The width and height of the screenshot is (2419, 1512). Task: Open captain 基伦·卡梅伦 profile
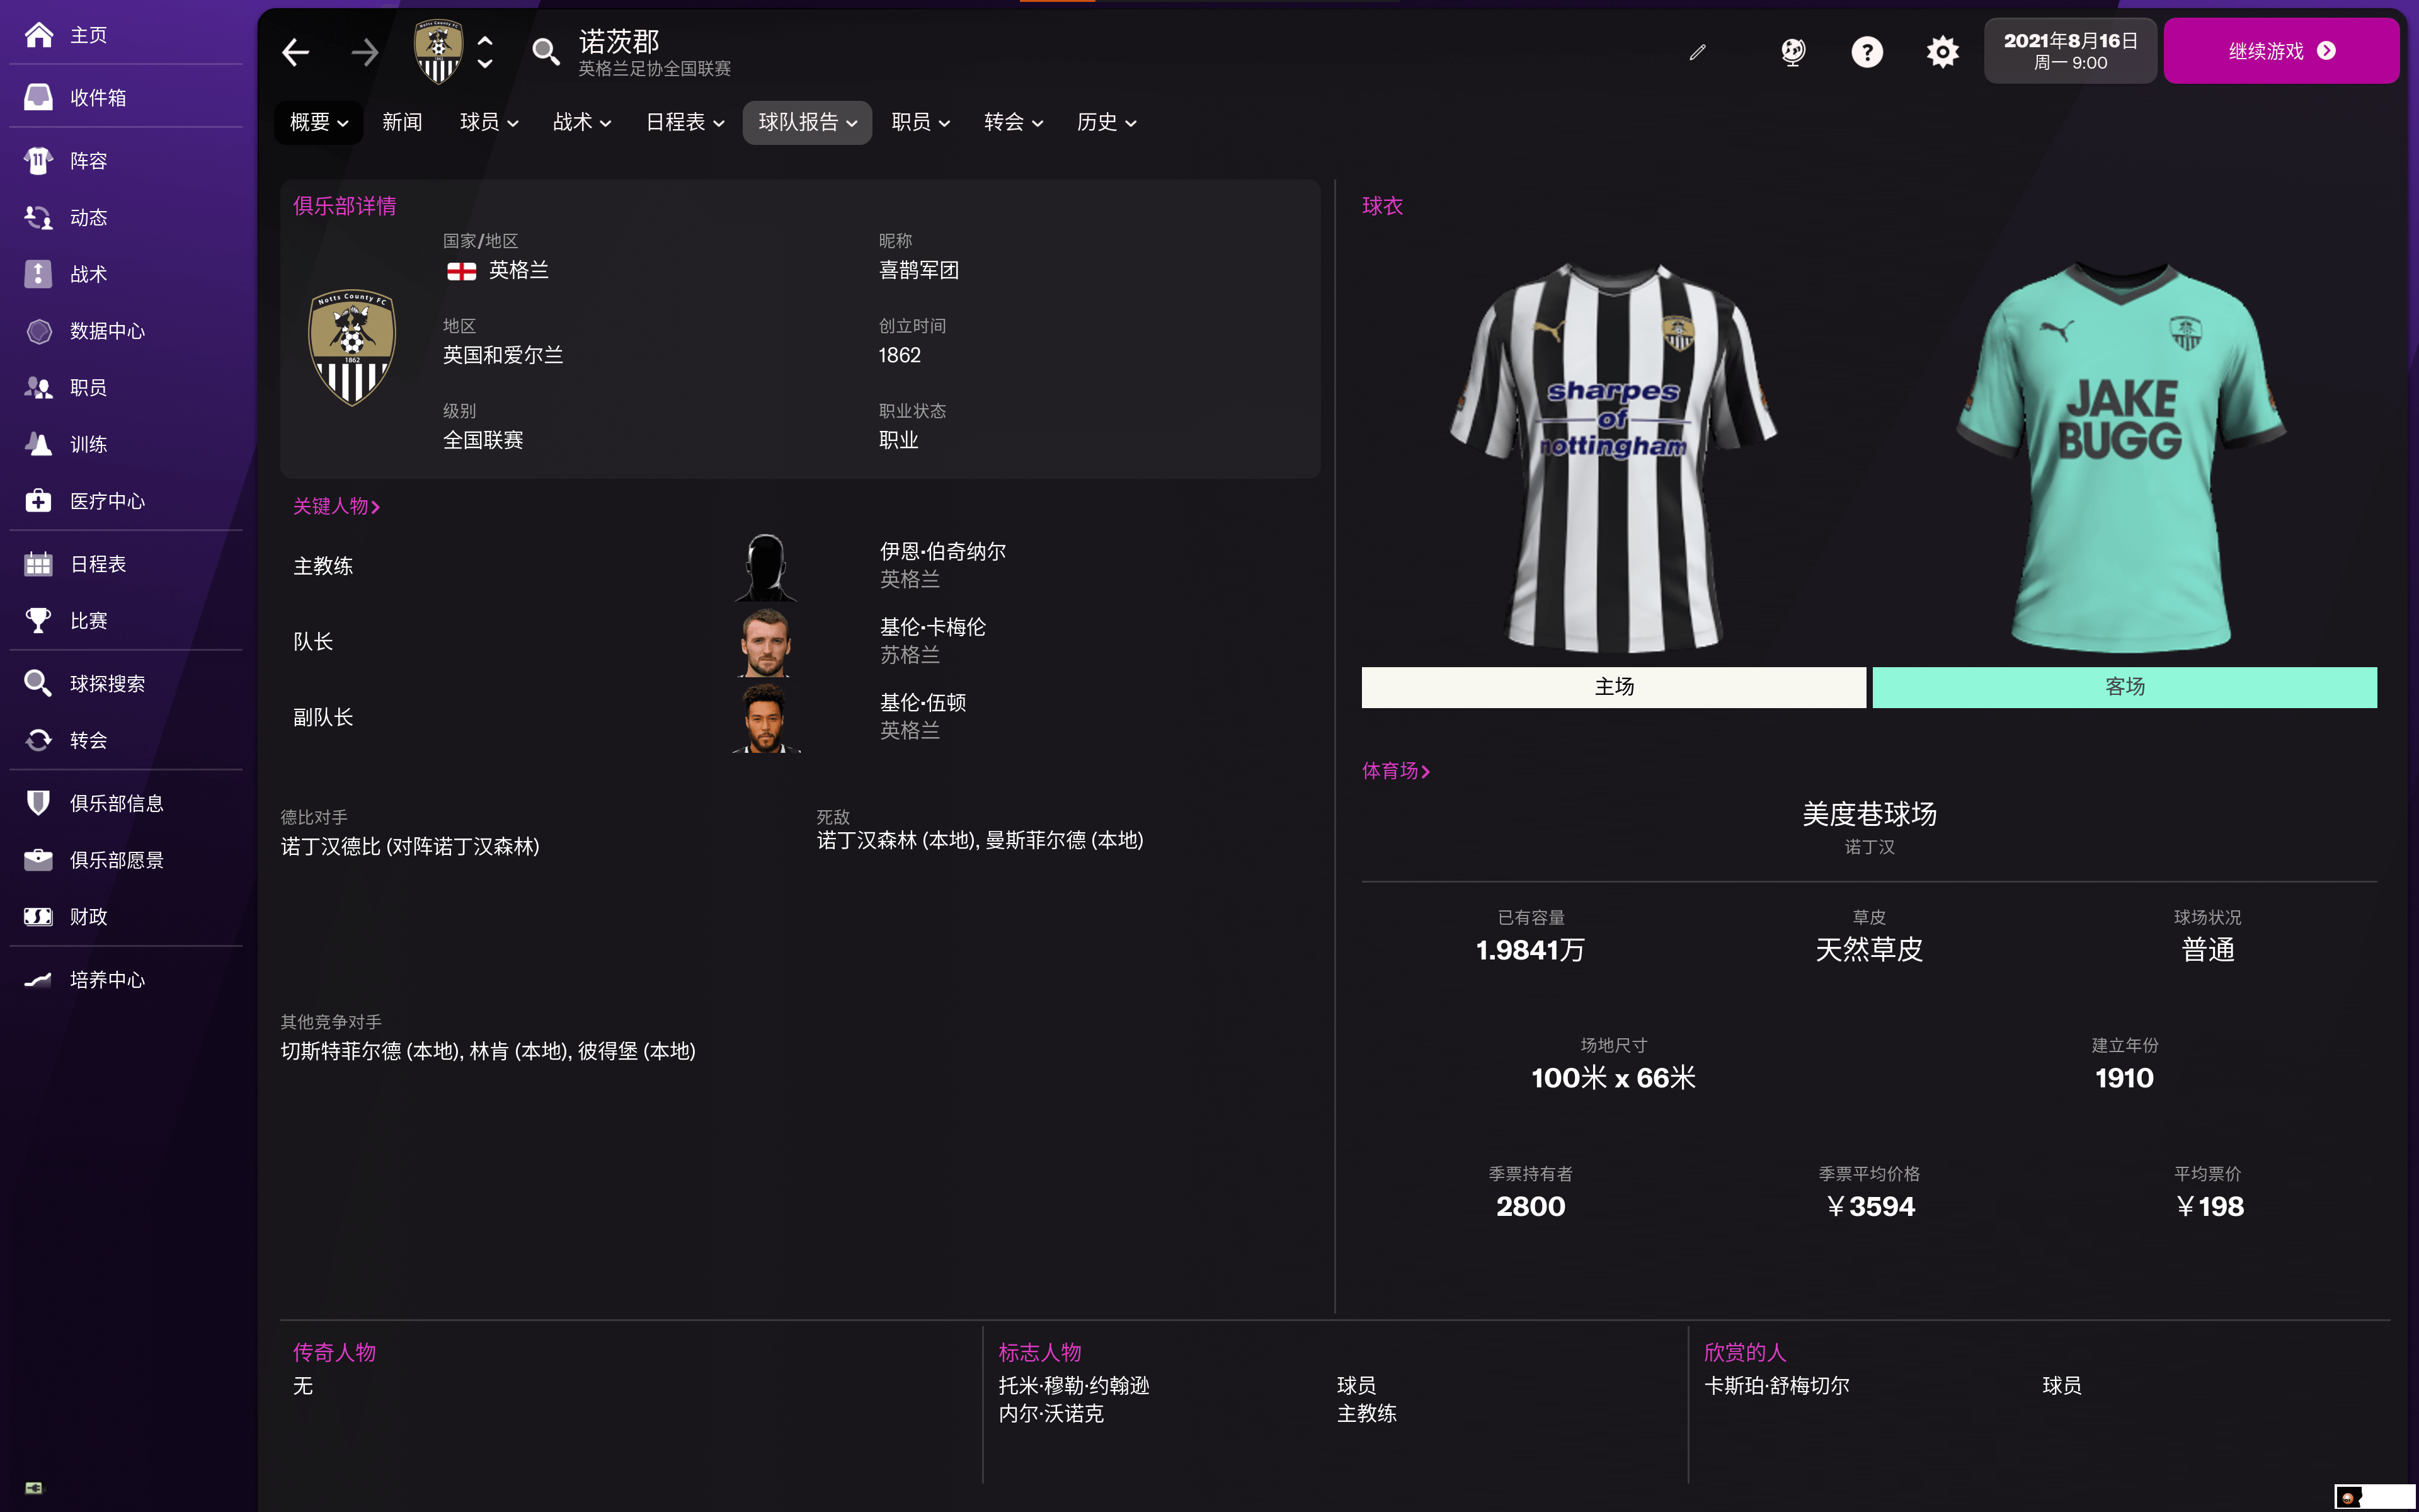(x=932, y=627)
